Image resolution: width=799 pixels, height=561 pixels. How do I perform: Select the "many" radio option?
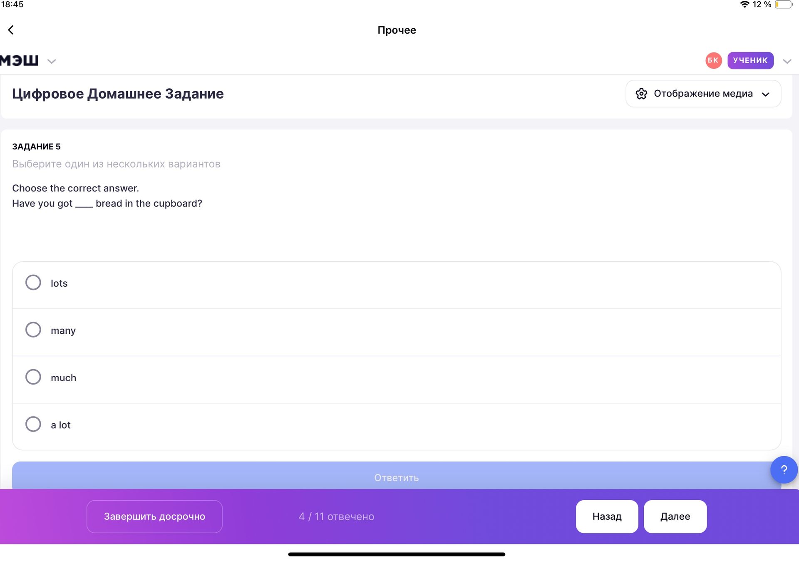(x=33, y=330)
